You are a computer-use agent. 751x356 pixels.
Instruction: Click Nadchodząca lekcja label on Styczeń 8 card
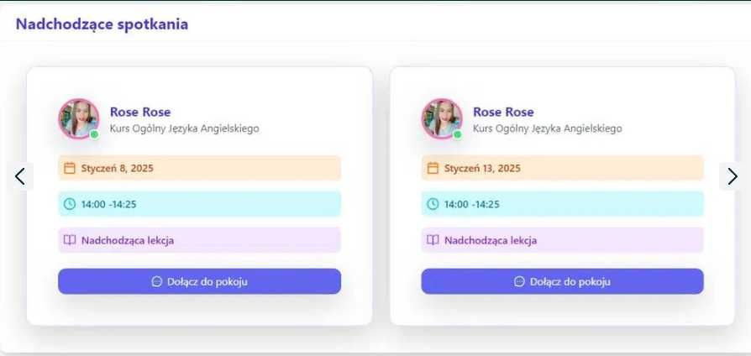tap(127, 240)
